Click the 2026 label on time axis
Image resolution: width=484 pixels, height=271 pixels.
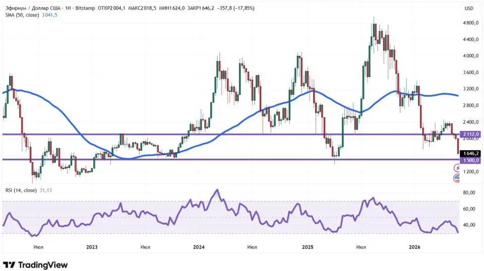pos(414,247)
